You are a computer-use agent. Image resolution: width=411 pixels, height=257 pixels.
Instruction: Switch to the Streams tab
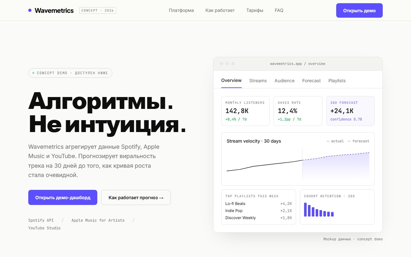tap(258, 81)
